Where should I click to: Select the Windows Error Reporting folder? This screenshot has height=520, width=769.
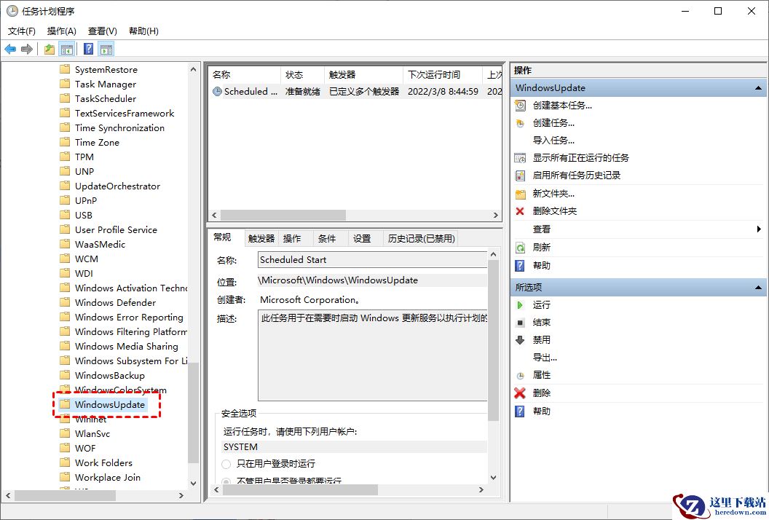(x=129, y=318)
